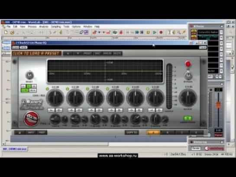Toggle the green Linear Phase button
The width and height of the screenshot is (236, 177).
tap(188, 118)
